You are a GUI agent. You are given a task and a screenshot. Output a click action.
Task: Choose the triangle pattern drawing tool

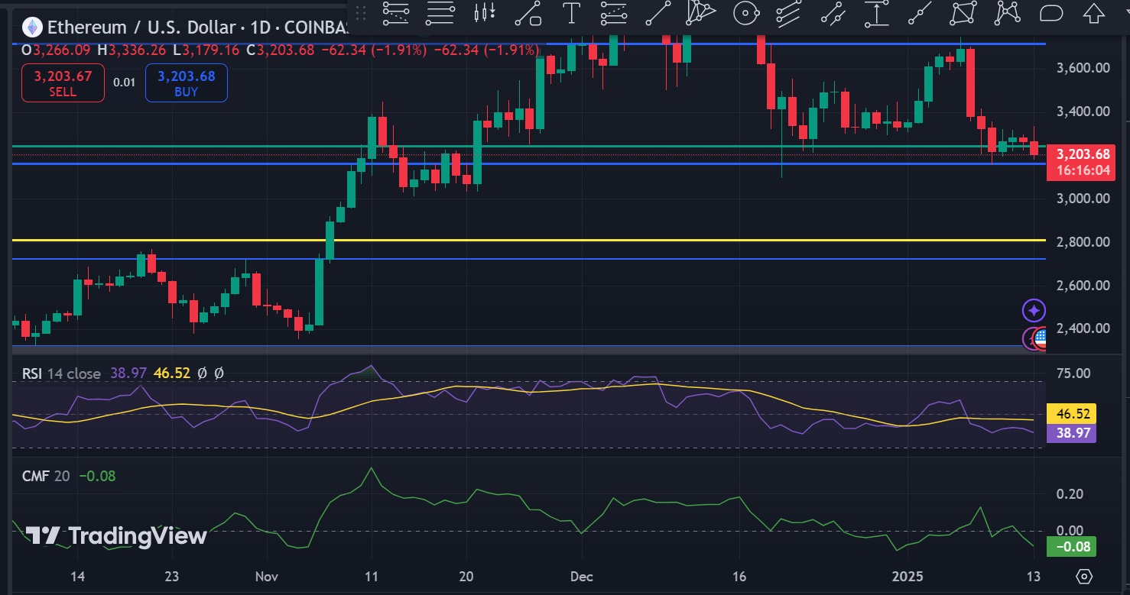700,12
